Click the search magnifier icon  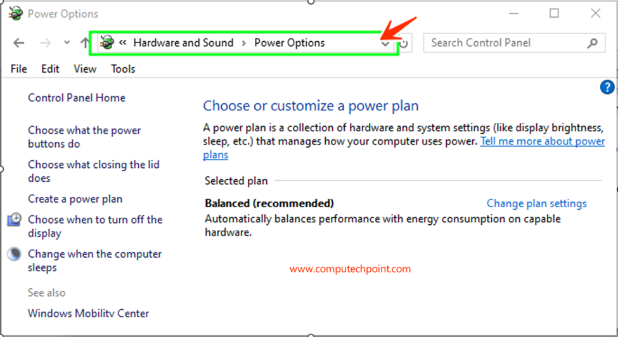coord(593,43)
